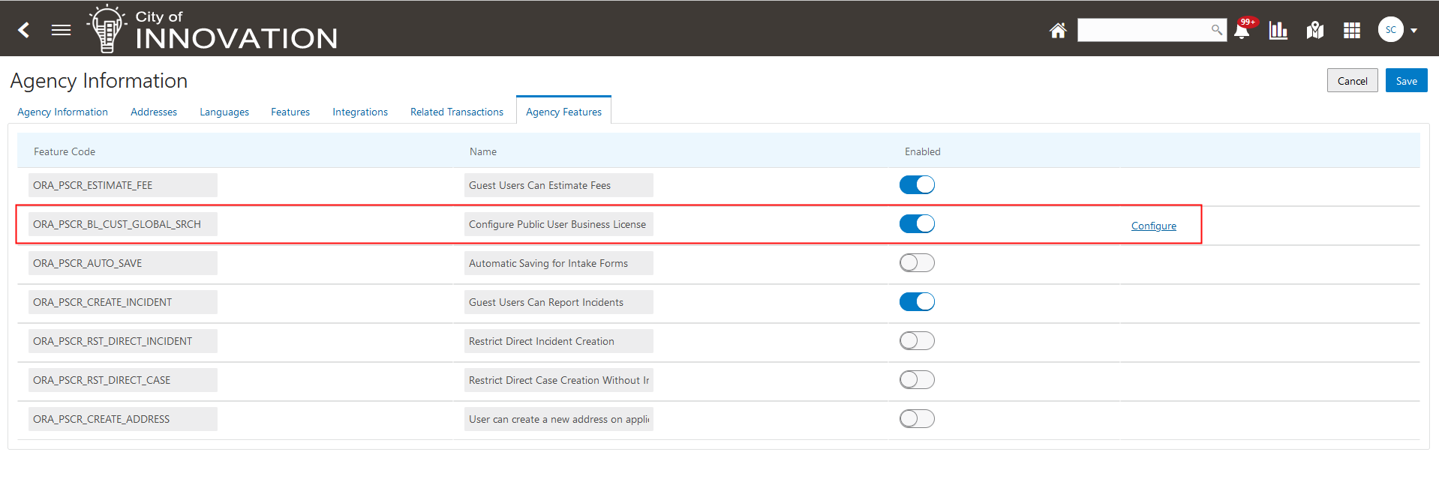Click inside the header search field
This screenshot has height=491, width=1439.
(1142, 30)
